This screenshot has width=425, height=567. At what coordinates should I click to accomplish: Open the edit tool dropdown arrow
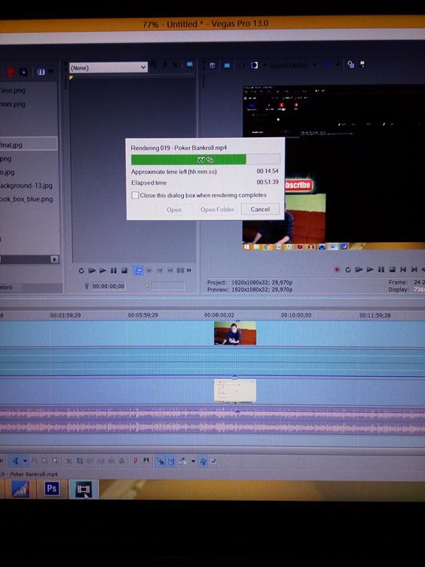click(x=26, y=461)
